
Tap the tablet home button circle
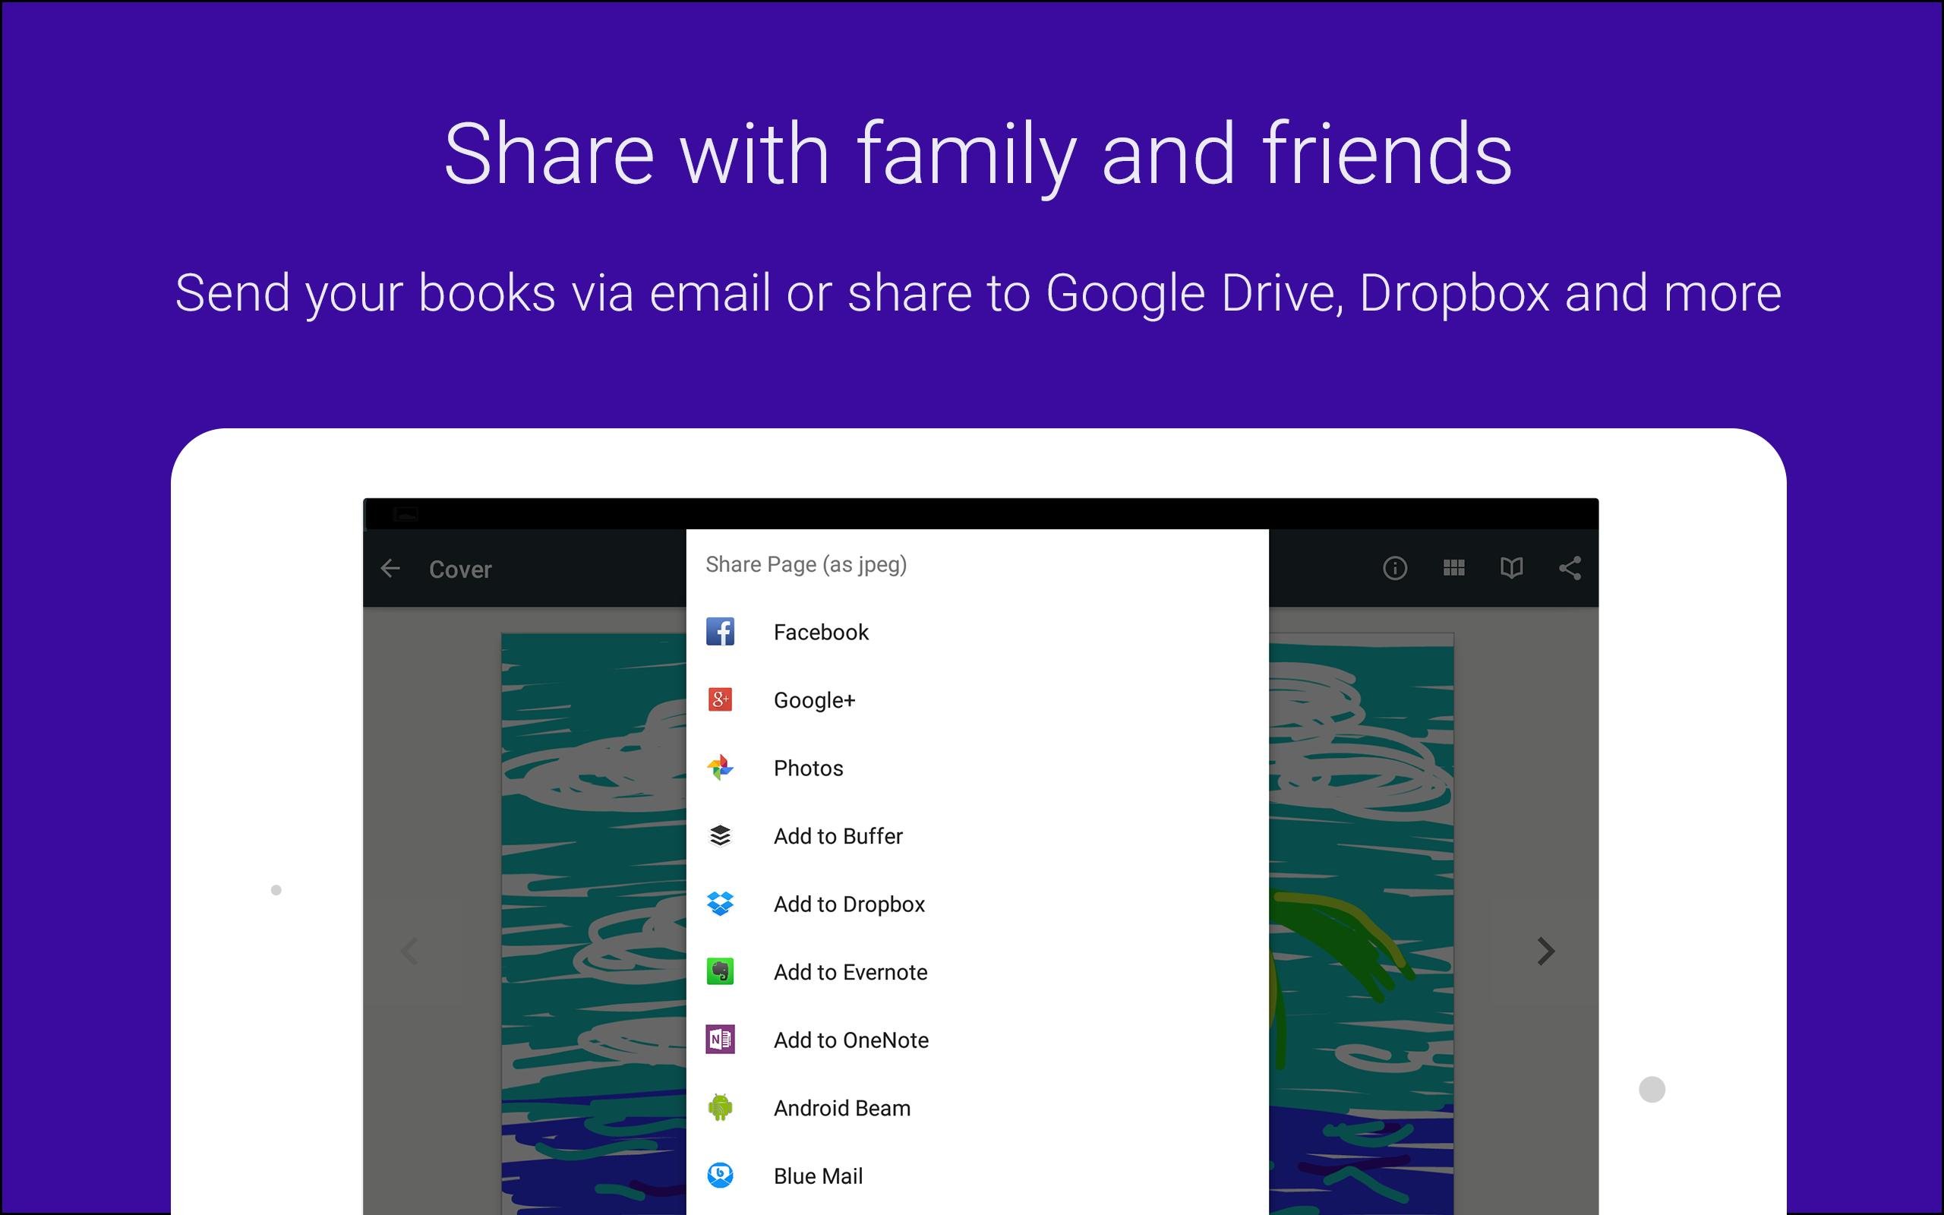tap(1652, 1090)
